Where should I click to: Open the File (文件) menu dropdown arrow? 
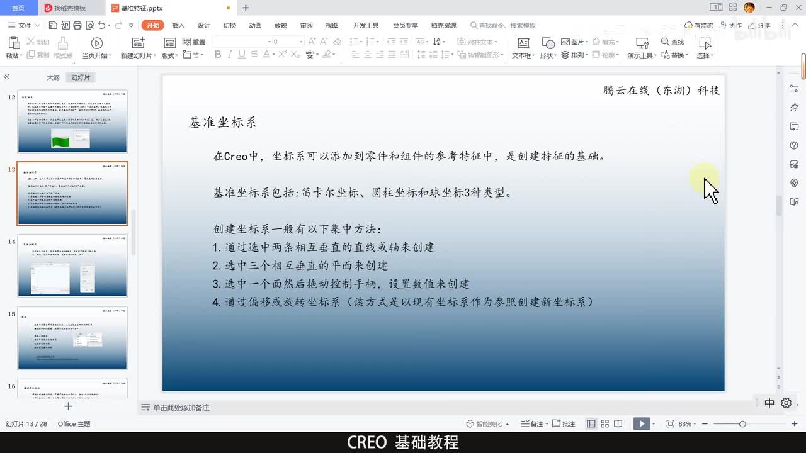[38, 25]
